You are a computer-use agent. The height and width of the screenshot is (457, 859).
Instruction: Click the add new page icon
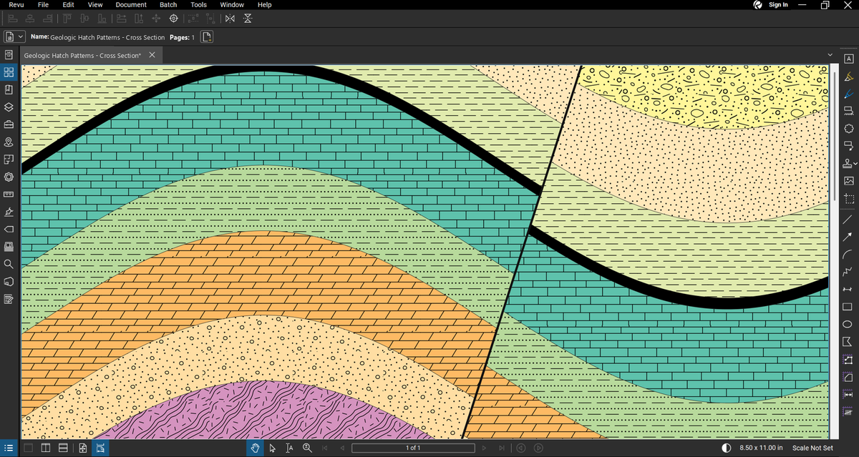click(x=206, y=36)
